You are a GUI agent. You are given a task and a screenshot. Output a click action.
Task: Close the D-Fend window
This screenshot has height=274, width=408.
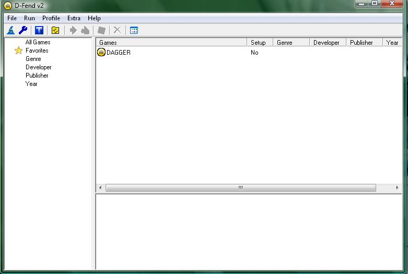[x=392, y=4]
